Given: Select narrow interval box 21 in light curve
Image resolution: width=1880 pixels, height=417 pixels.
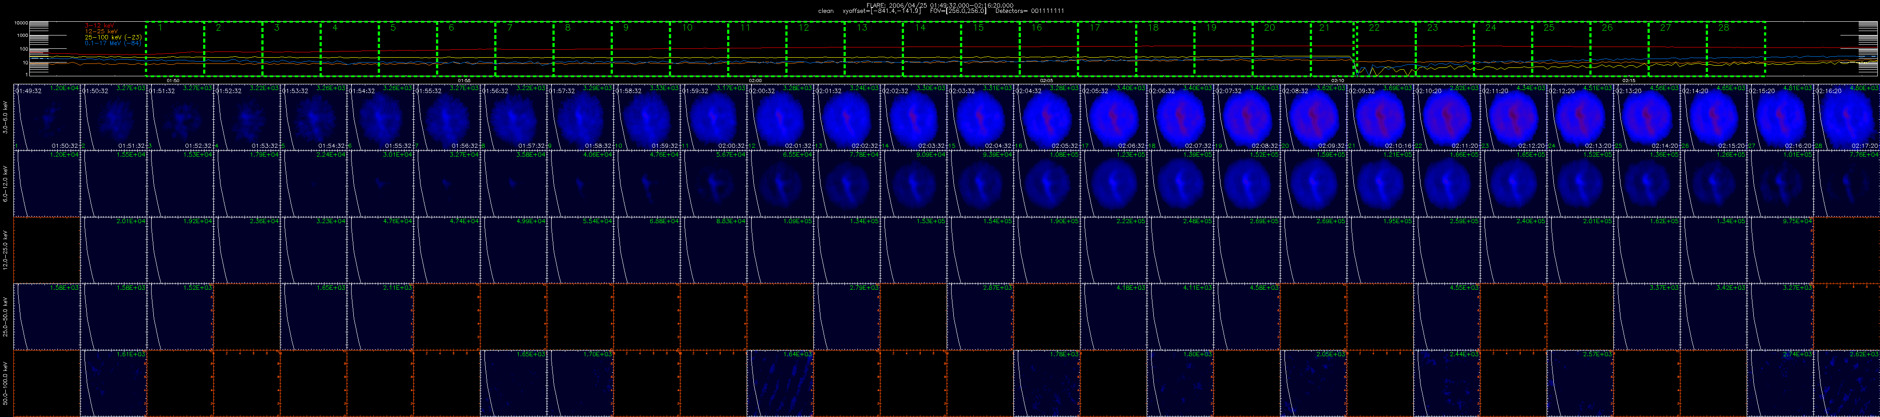Looking at the screenshot, I should 1332,49.
